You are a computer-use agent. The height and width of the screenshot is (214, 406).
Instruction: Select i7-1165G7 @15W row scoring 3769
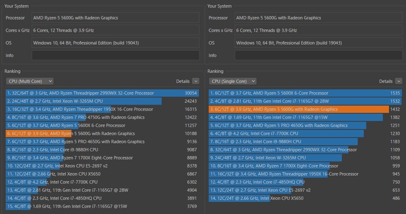102,206
